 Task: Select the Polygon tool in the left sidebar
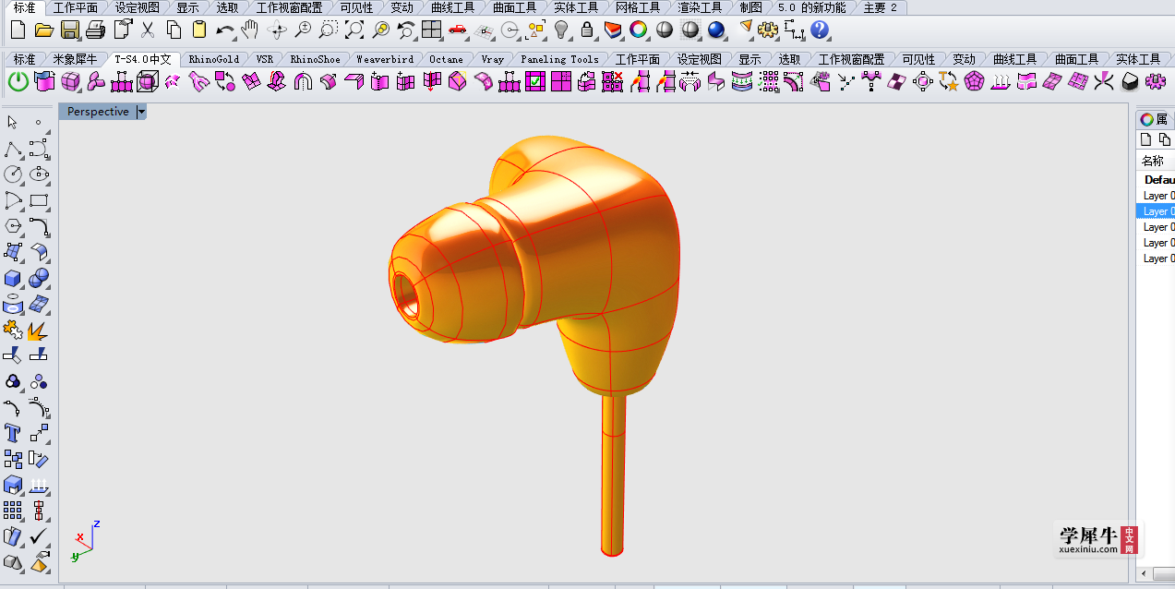pyautogui.click(x=13, y=226)
